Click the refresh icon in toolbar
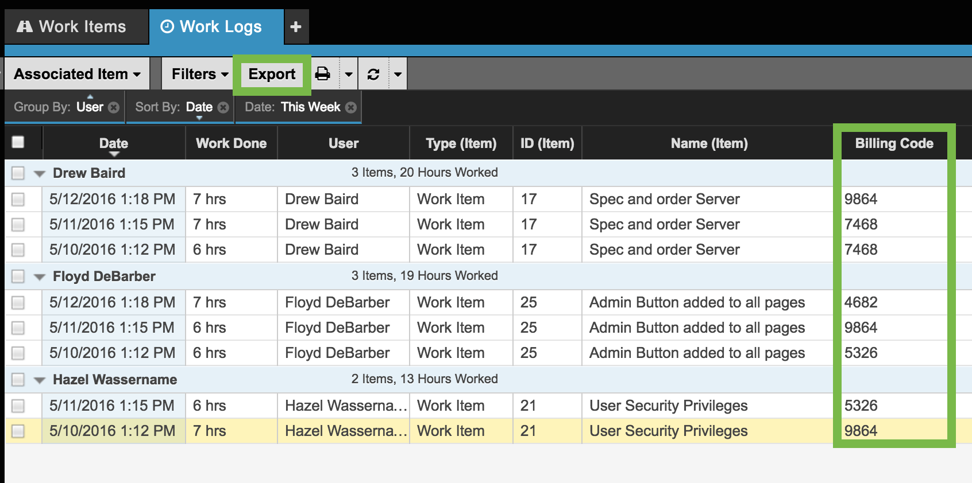The height and width of the screenshot is (483, 972). (x=373, y=74)
